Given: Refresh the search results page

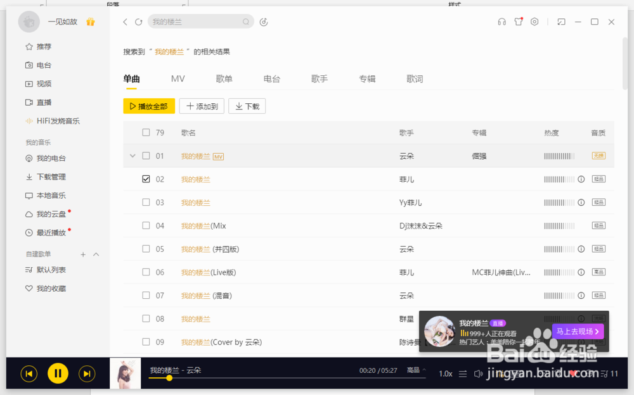Looking at the screenshot, I should (139, 22).
